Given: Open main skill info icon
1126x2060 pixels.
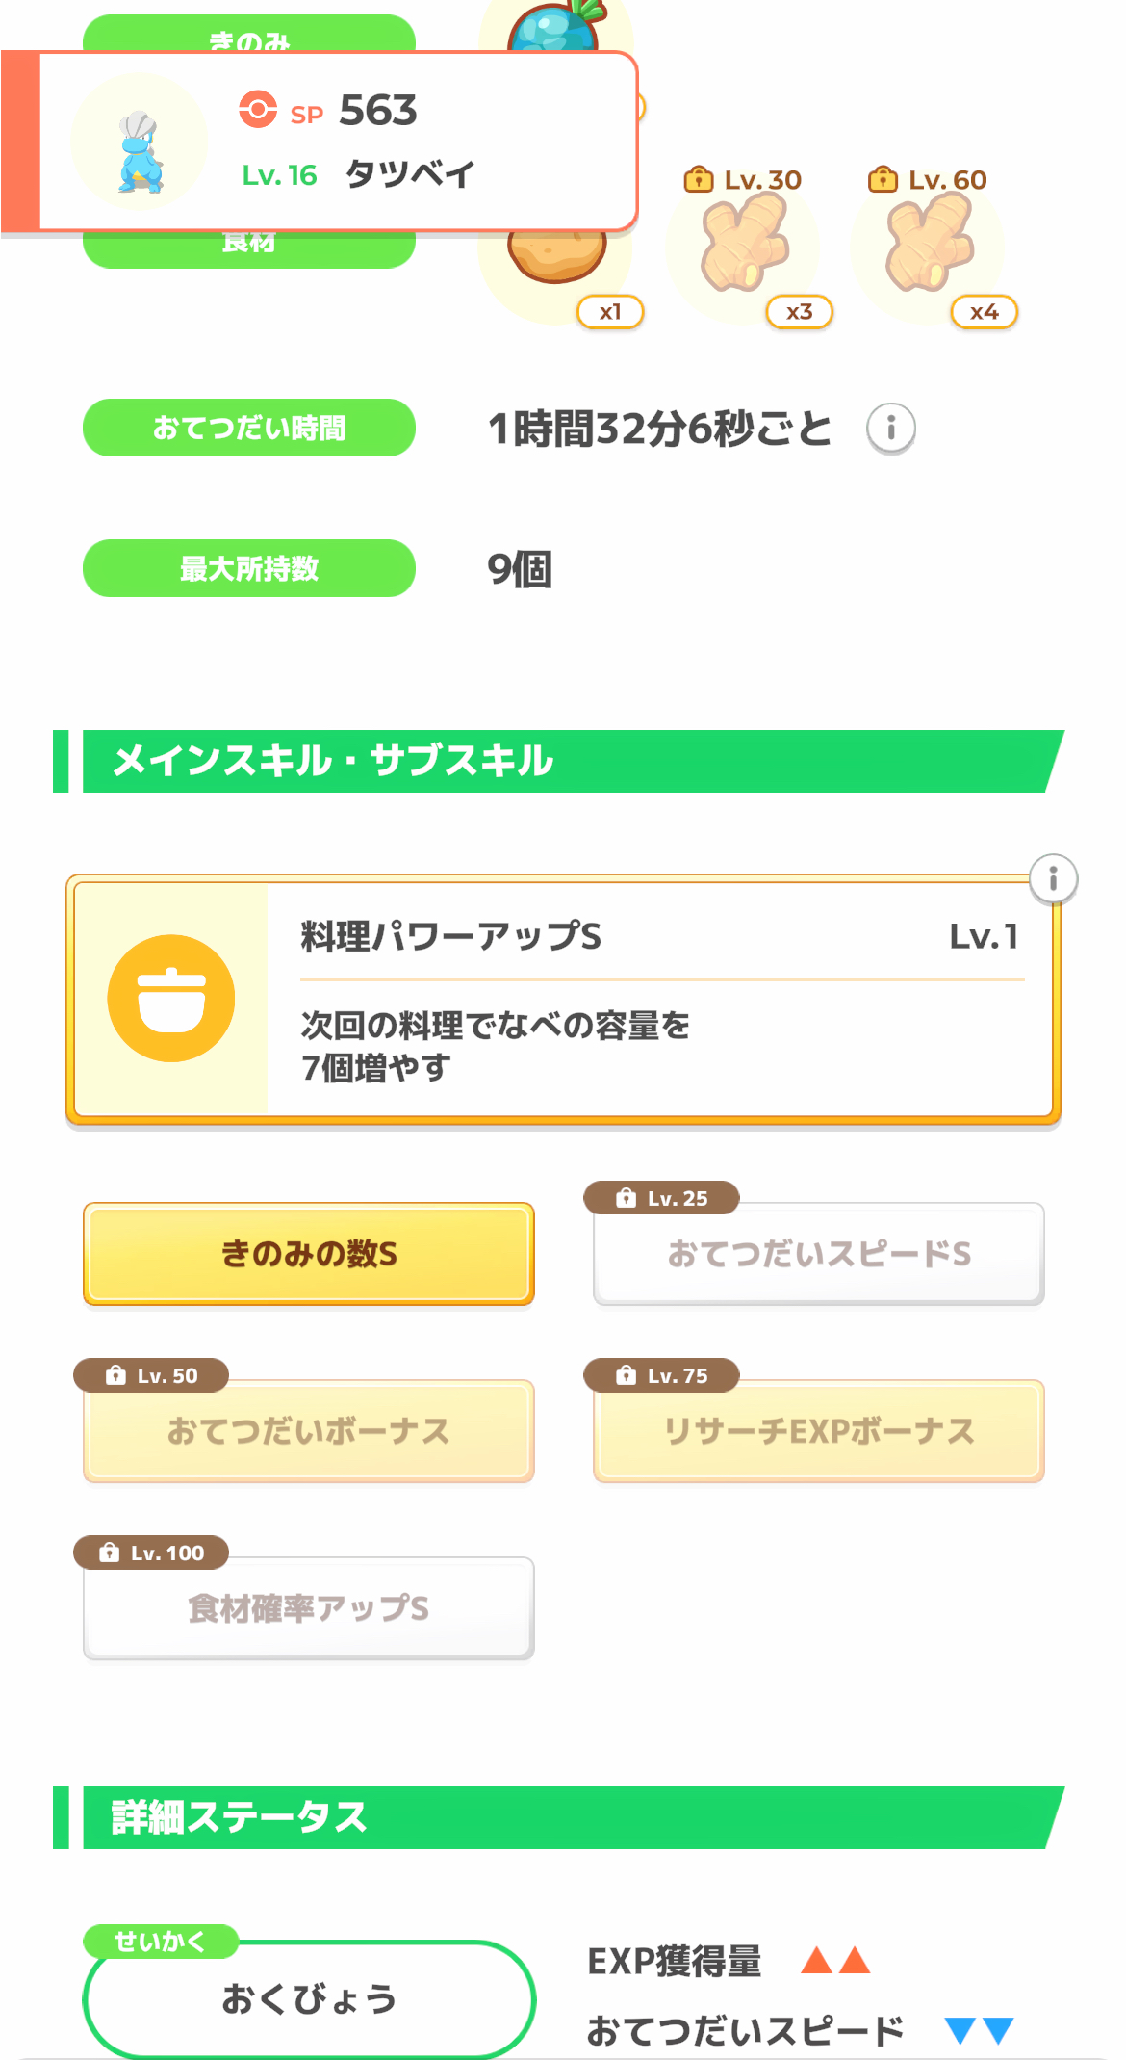Looking at the screenshot, I should click(x=1053, y=878).
